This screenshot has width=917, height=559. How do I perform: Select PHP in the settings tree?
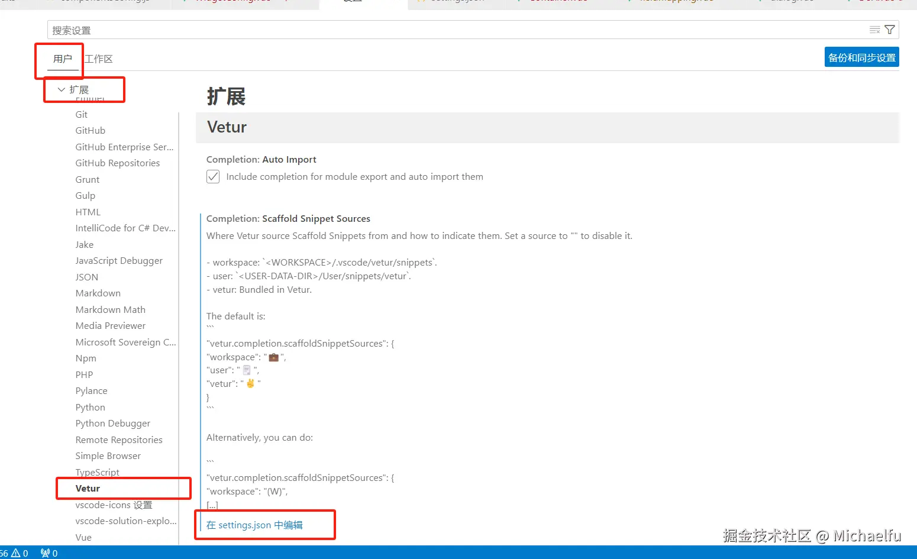84,374
